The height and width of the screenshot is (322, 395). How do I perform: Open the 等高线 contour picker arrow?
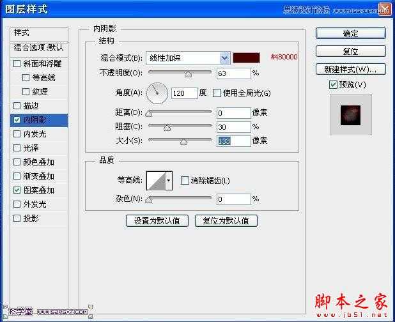tap(169, 181)
